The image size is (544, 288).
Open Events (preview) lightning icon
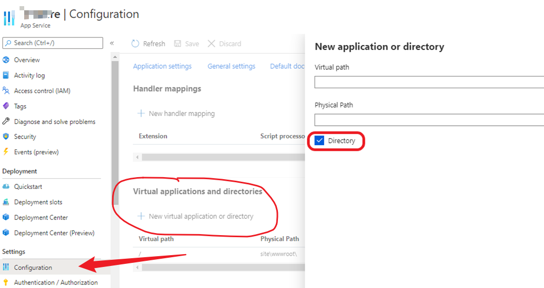(6, 152)
